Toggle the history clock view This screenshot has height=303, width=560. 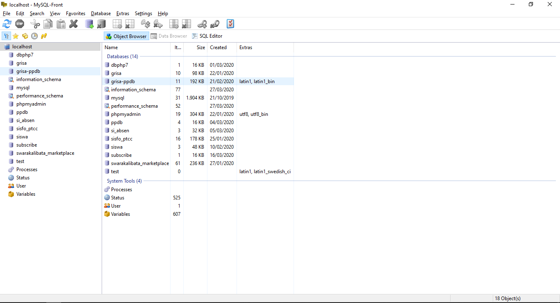click(34, 36)
